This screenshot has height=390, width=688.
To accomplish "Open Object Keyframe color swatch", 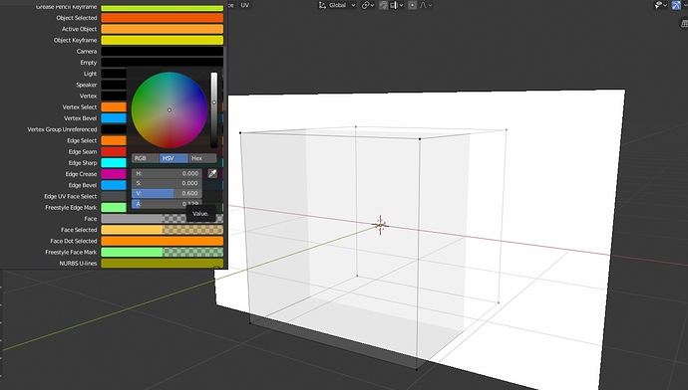I will coord(162,40).
